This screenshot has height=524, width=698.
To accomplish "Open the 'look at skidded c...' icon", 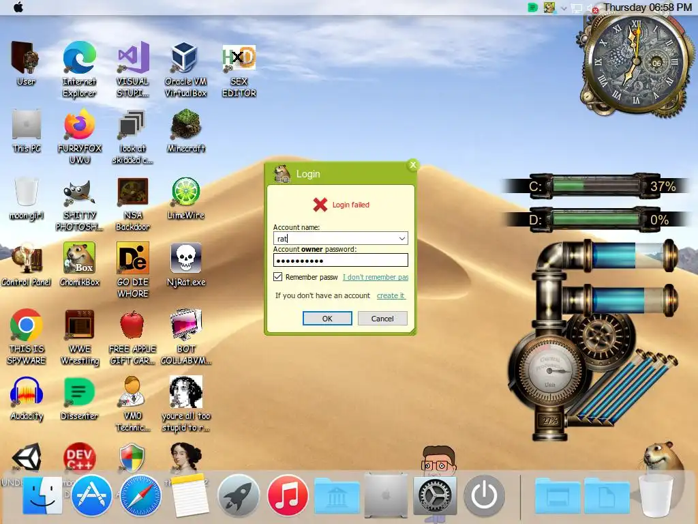I will 132,136.
